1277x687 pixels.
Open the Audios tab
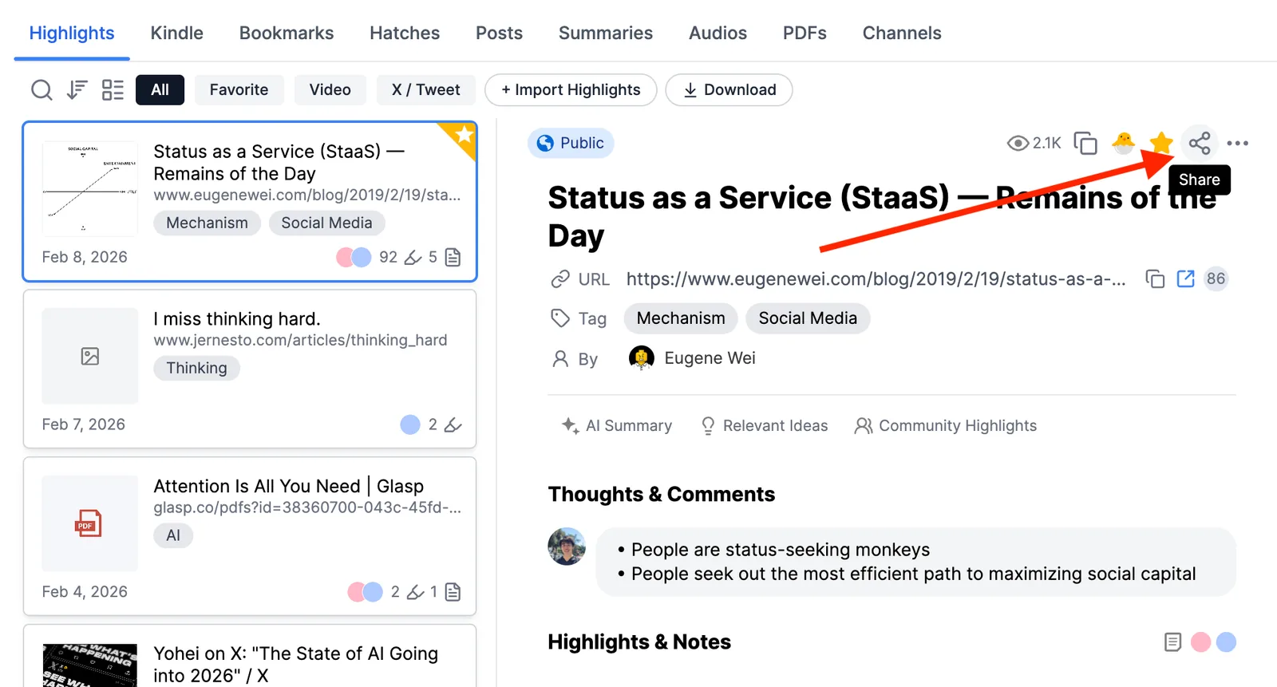coord(718,33)
